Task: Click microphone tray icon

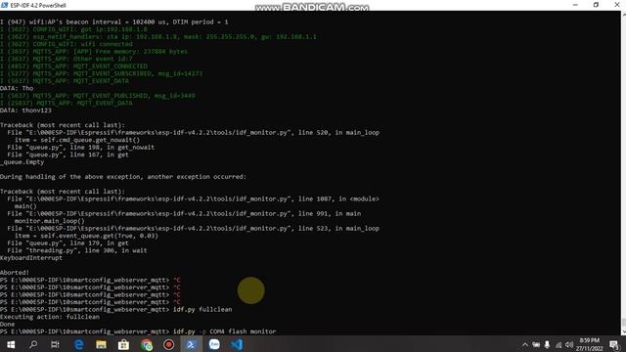Action: (547, 345)
